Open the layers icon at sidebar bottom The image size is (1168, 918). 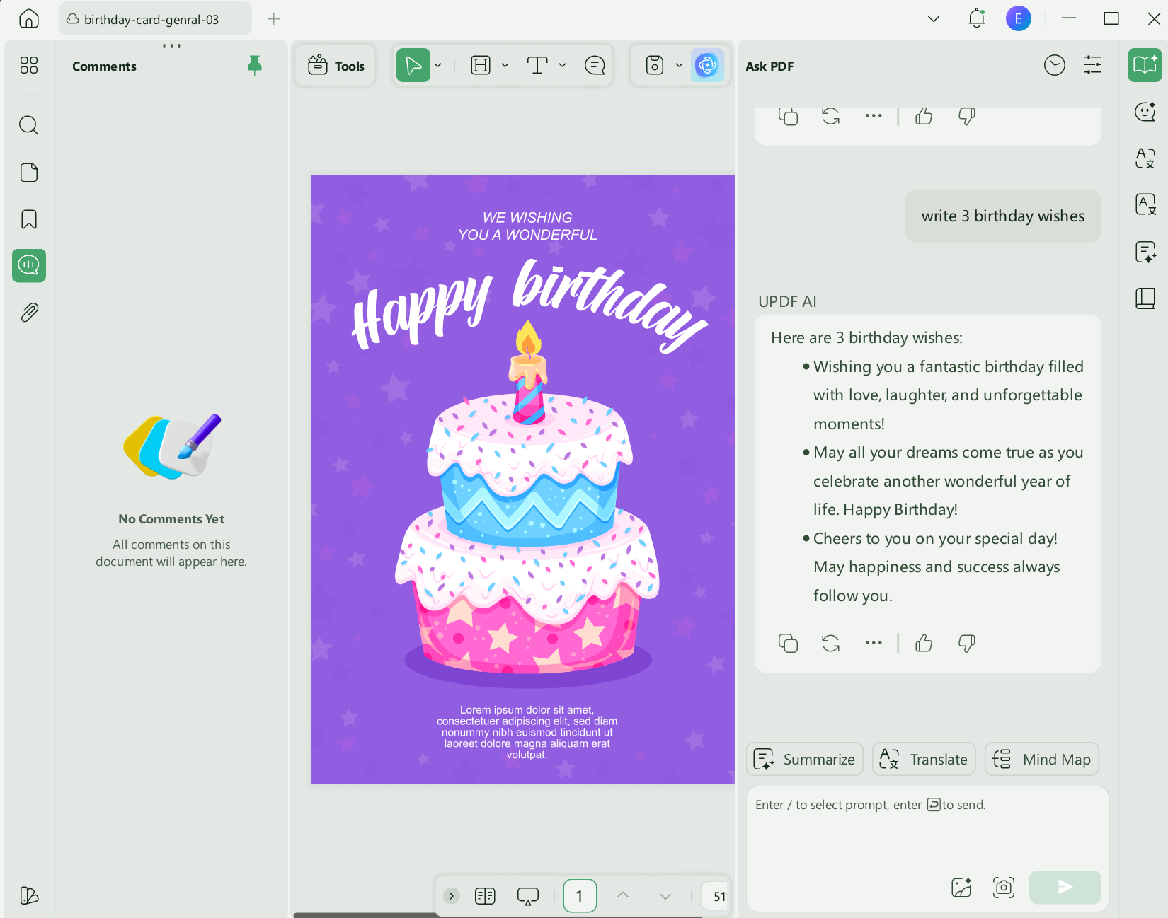coord(29,895)
